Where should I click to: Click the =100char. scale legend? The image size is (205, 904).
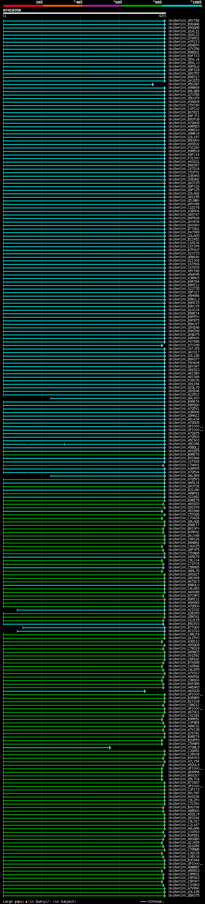tap(153, 901)
